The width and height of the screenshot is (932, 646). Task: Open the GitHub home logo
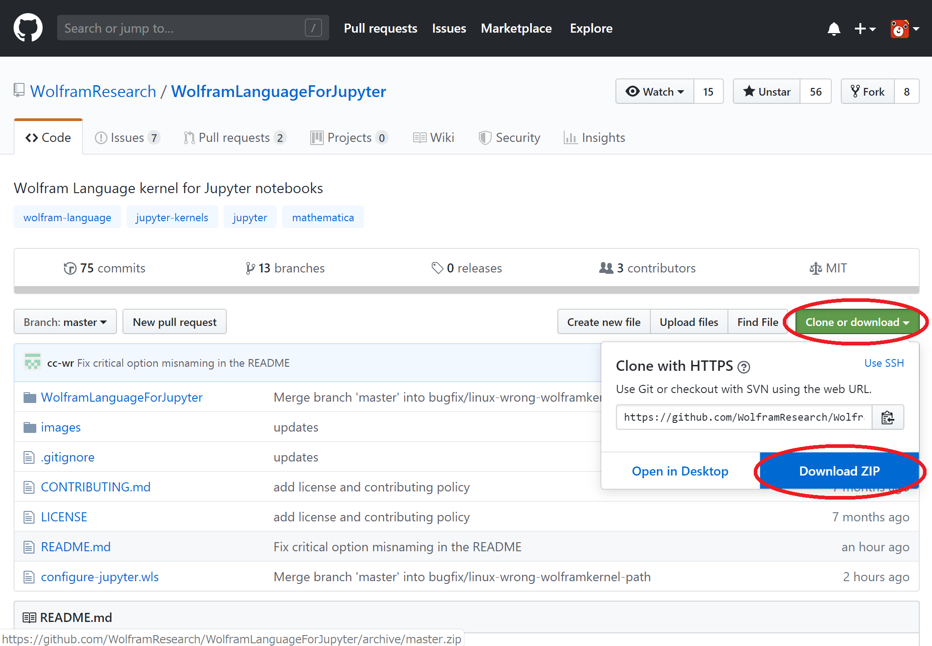28,28
